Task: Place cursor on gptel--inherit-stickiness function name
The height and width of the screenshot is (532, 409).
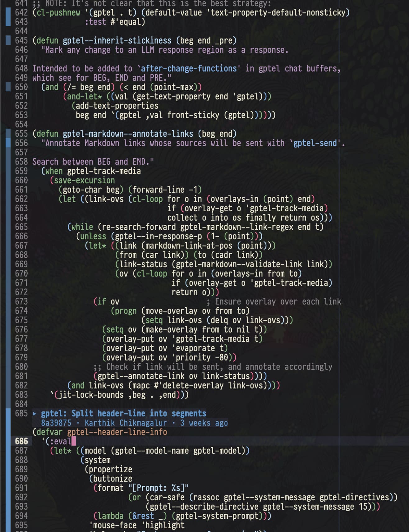Action: click(117, 40)
